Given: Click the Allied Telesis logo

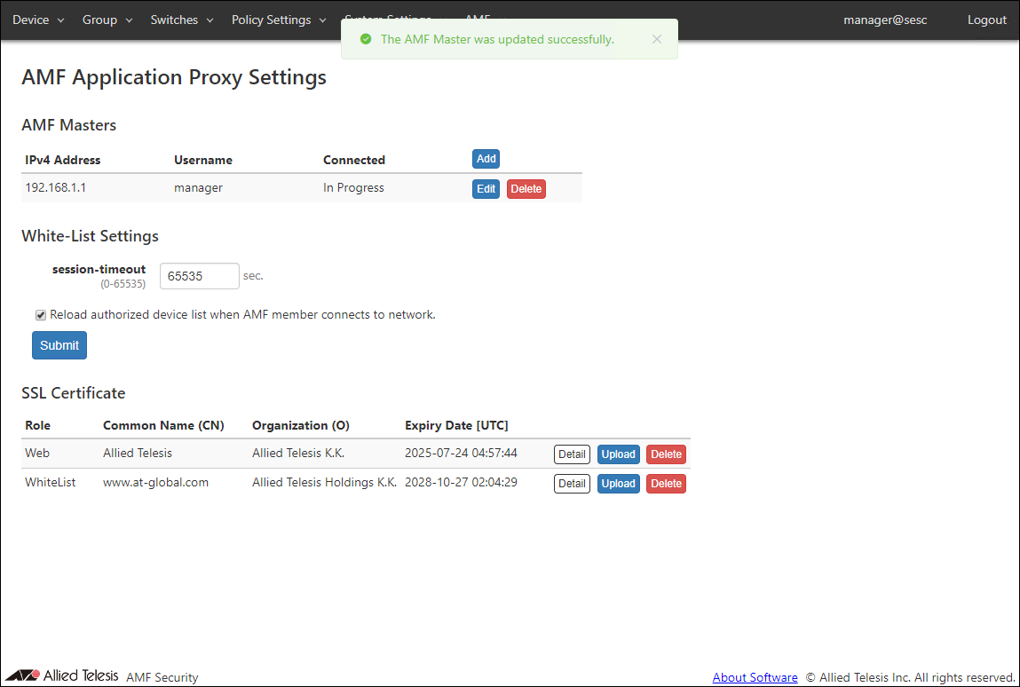Looking at the screenshot, I should tap(62, 676).
